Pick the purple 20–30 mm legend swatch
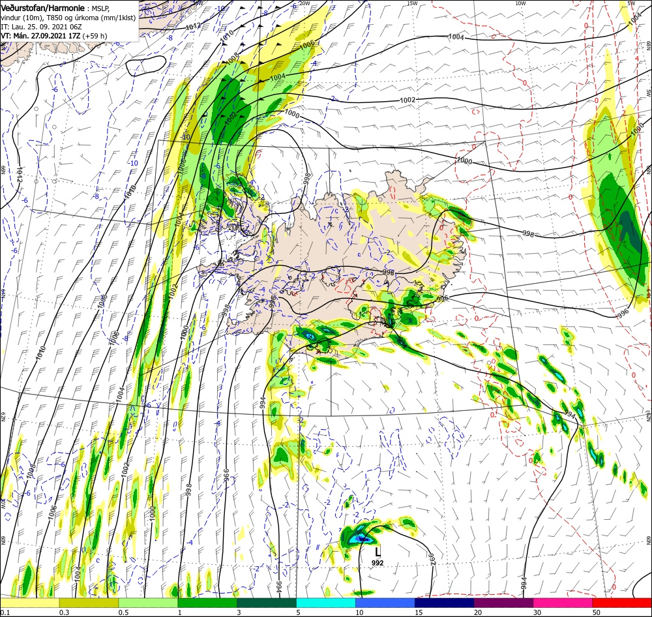652x617 pixels. tap(503, 603)
